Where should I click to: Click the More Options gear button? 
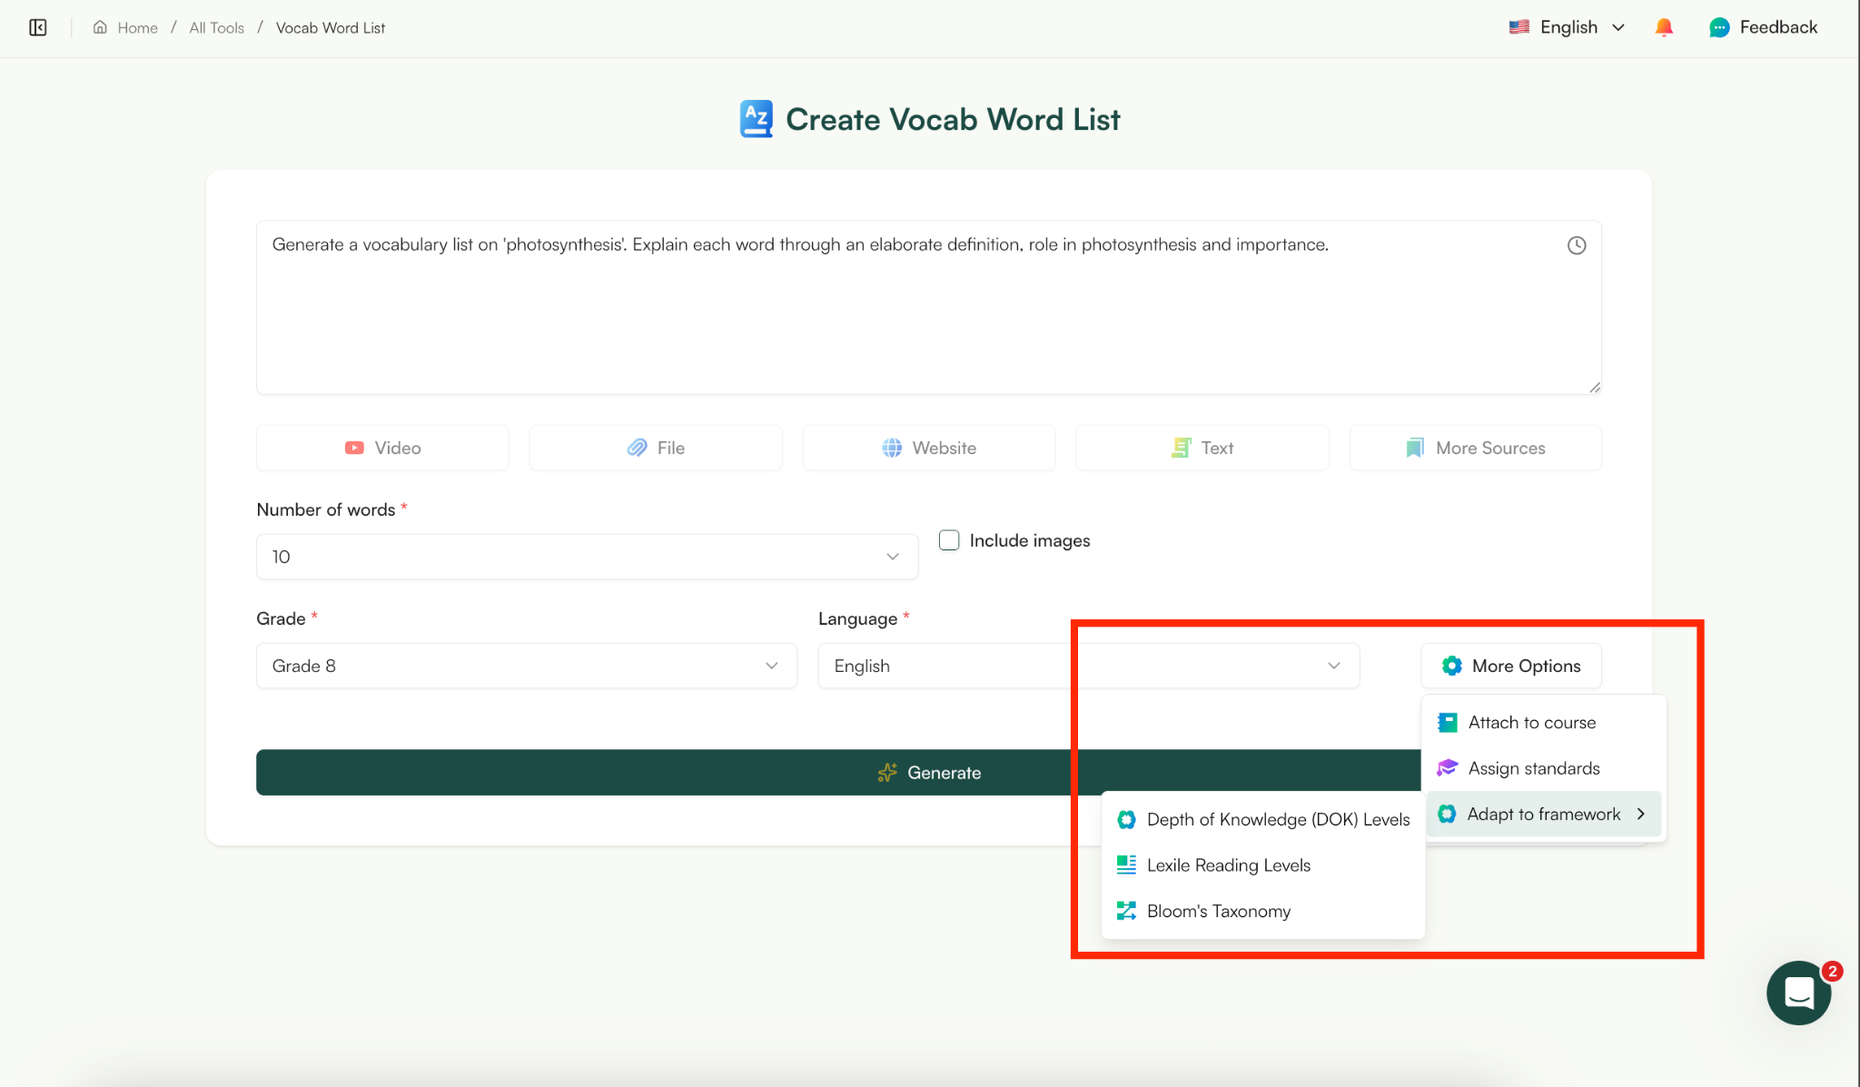click(x=1510, y=666)
